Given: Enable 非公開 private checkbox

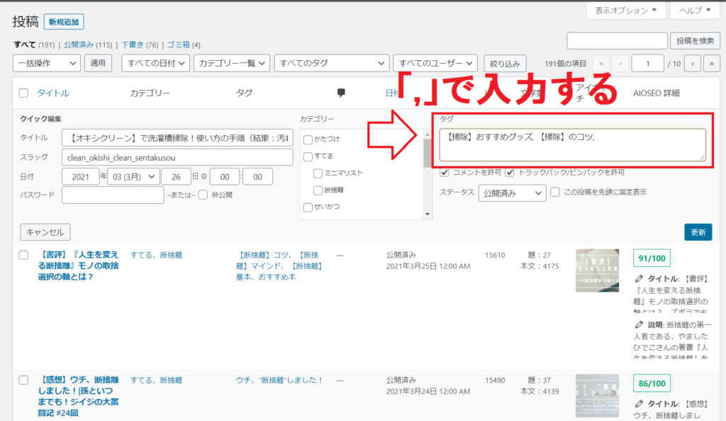Looking at the screenshot, I should pyautogui.click(x=203, y=195).
